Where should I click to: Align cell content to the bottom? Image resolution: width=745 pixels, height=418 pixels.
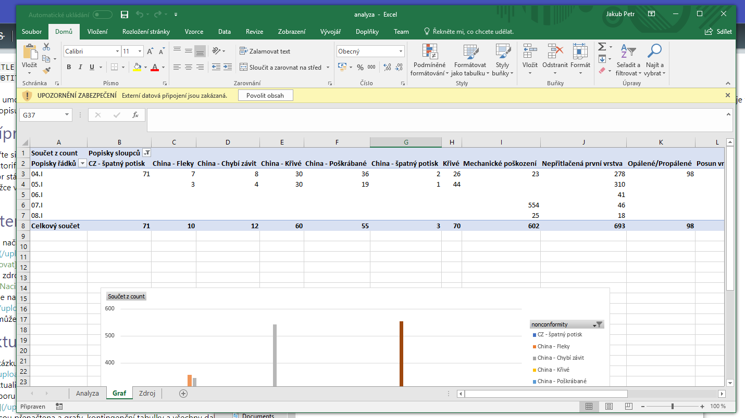(x=200, y=51)
